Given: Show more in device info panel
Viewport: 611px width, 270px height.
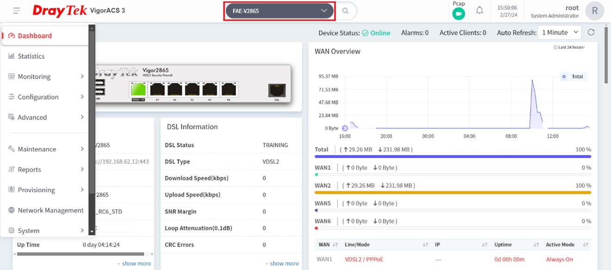Looking at the screenshot, I should (134, 264).
